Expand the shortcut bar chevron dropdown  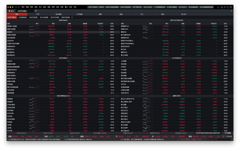coord(219,7)
